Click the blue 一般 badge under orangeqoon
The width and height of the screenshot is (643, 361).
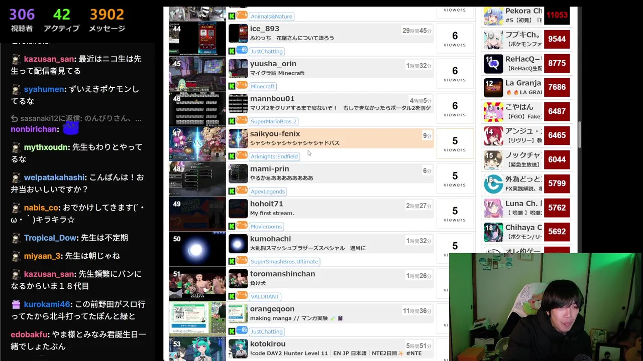(x=242, y=330)
